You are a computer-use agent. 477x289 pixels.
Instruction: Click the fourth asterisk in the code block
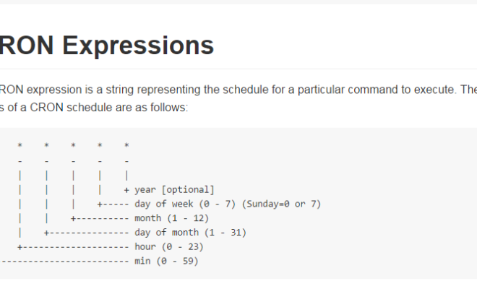(100, 145)
